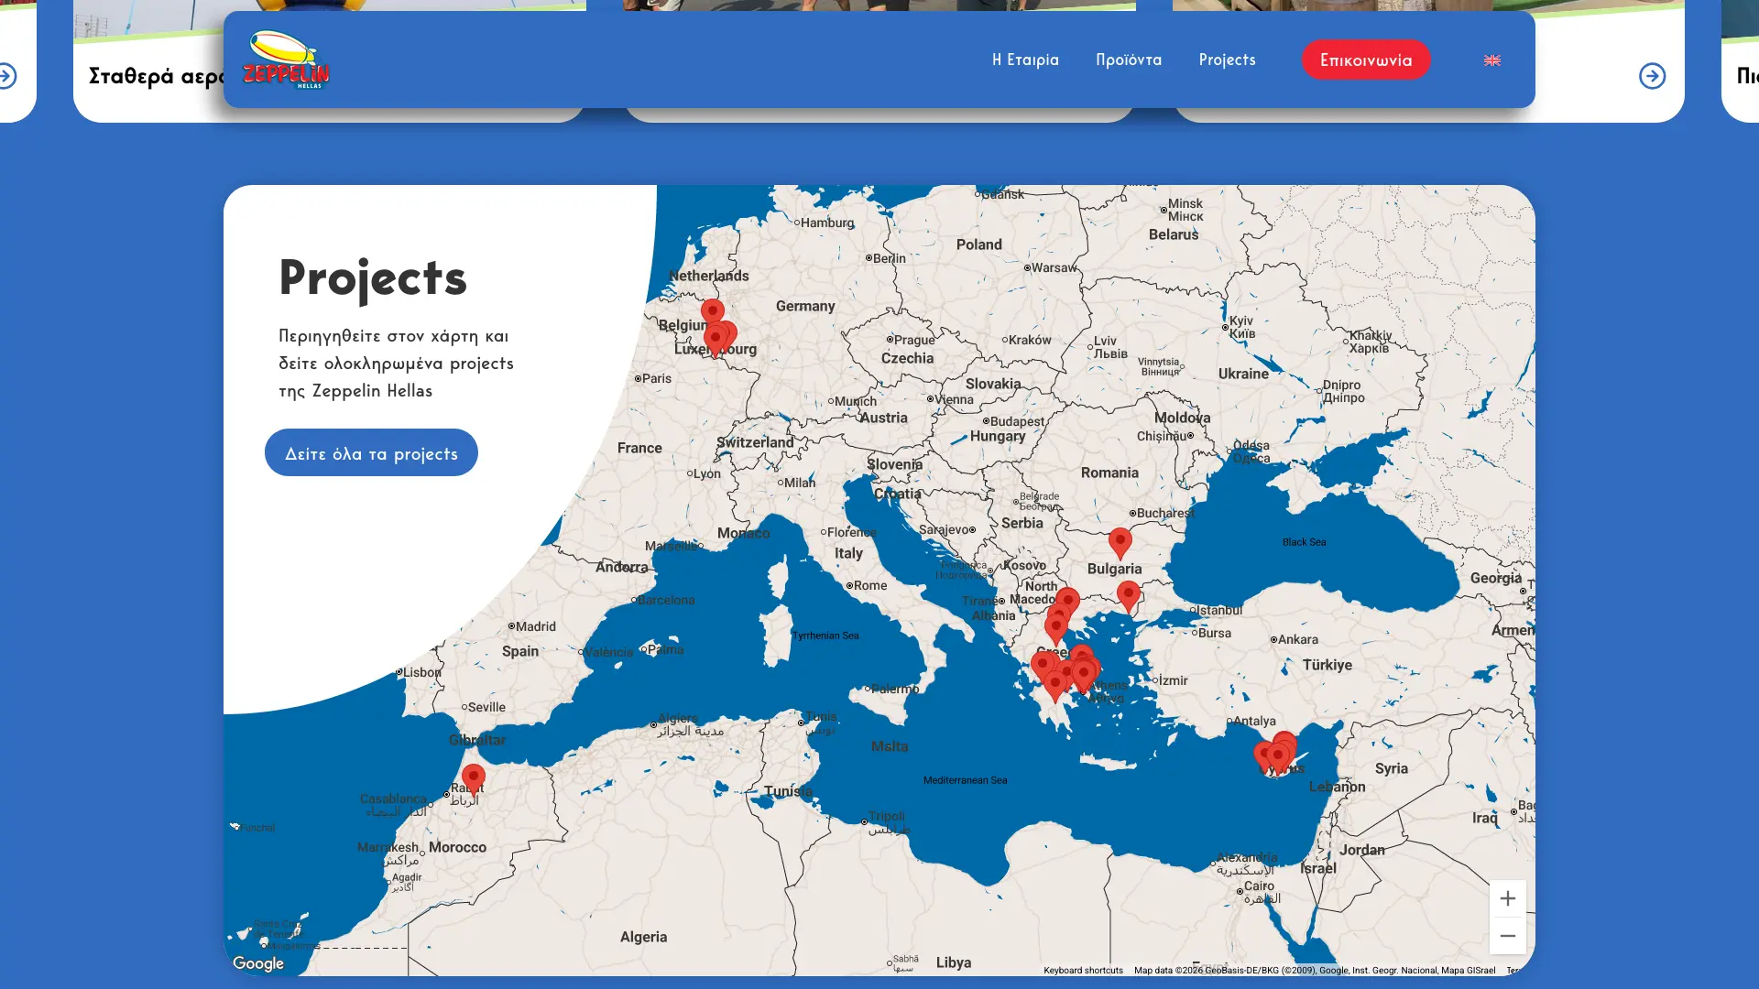Viewport: 1759px width, 989px height.
Task: Zoom out the map with minus button
Action: coord(1507,936)
